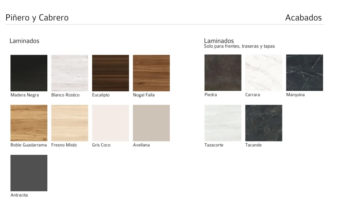This screenshot has width=348, height=224.
Task: Pick the Tacande dark stone swatch
Action: click(264, 123)
